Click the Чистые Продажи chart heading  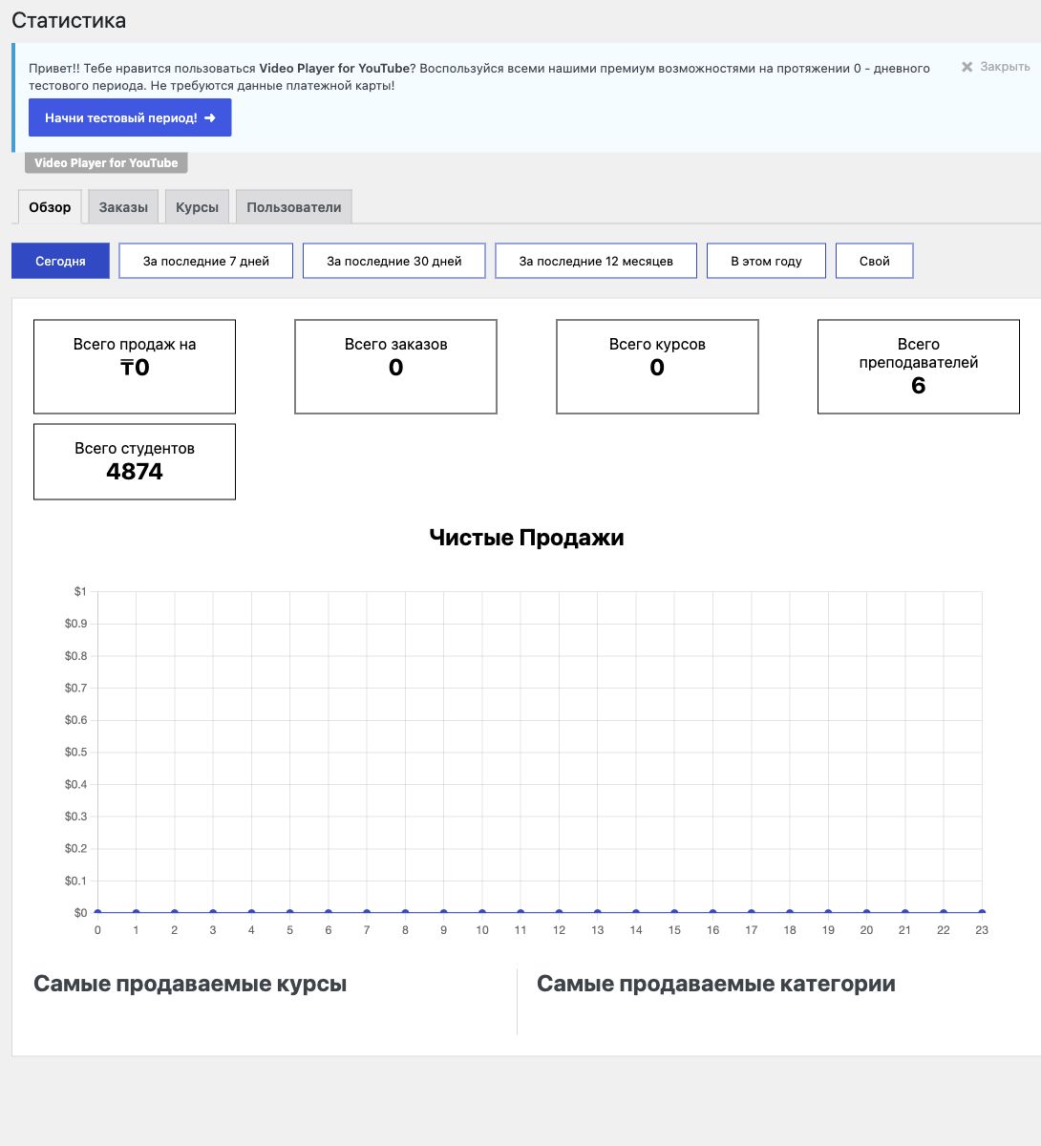click(526, 538)
